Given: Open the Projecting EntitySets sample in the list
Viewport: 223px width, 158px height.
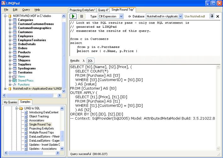Looking at the screenshot, I should (x=42, y=128).
